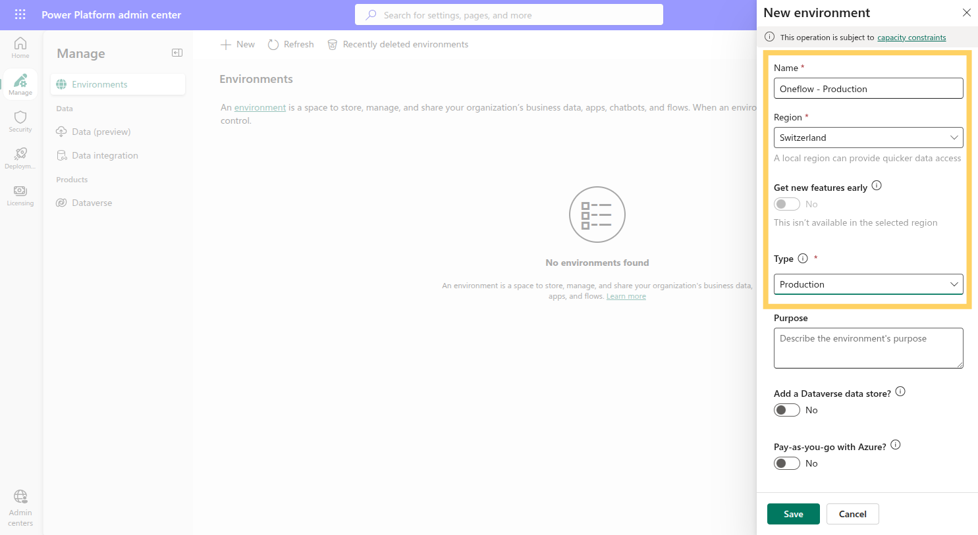Viewport: 978px width, 535px height.
Task: Click the Power Platform admin center title
Action: click(111, 14)
